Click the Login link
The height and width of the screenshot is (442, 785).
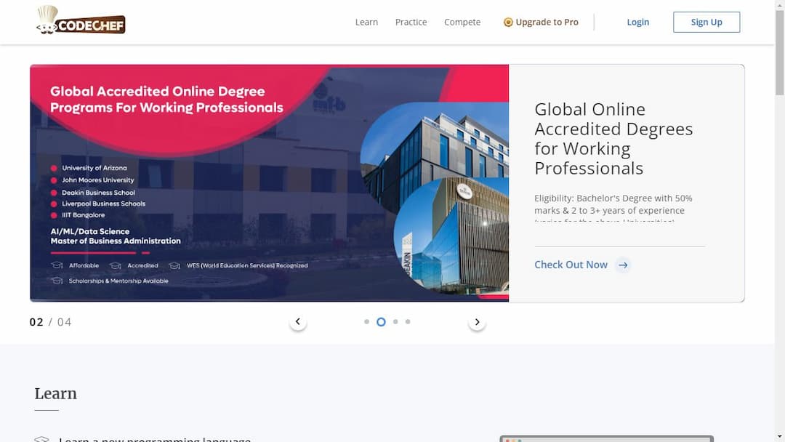click(637, 23)
